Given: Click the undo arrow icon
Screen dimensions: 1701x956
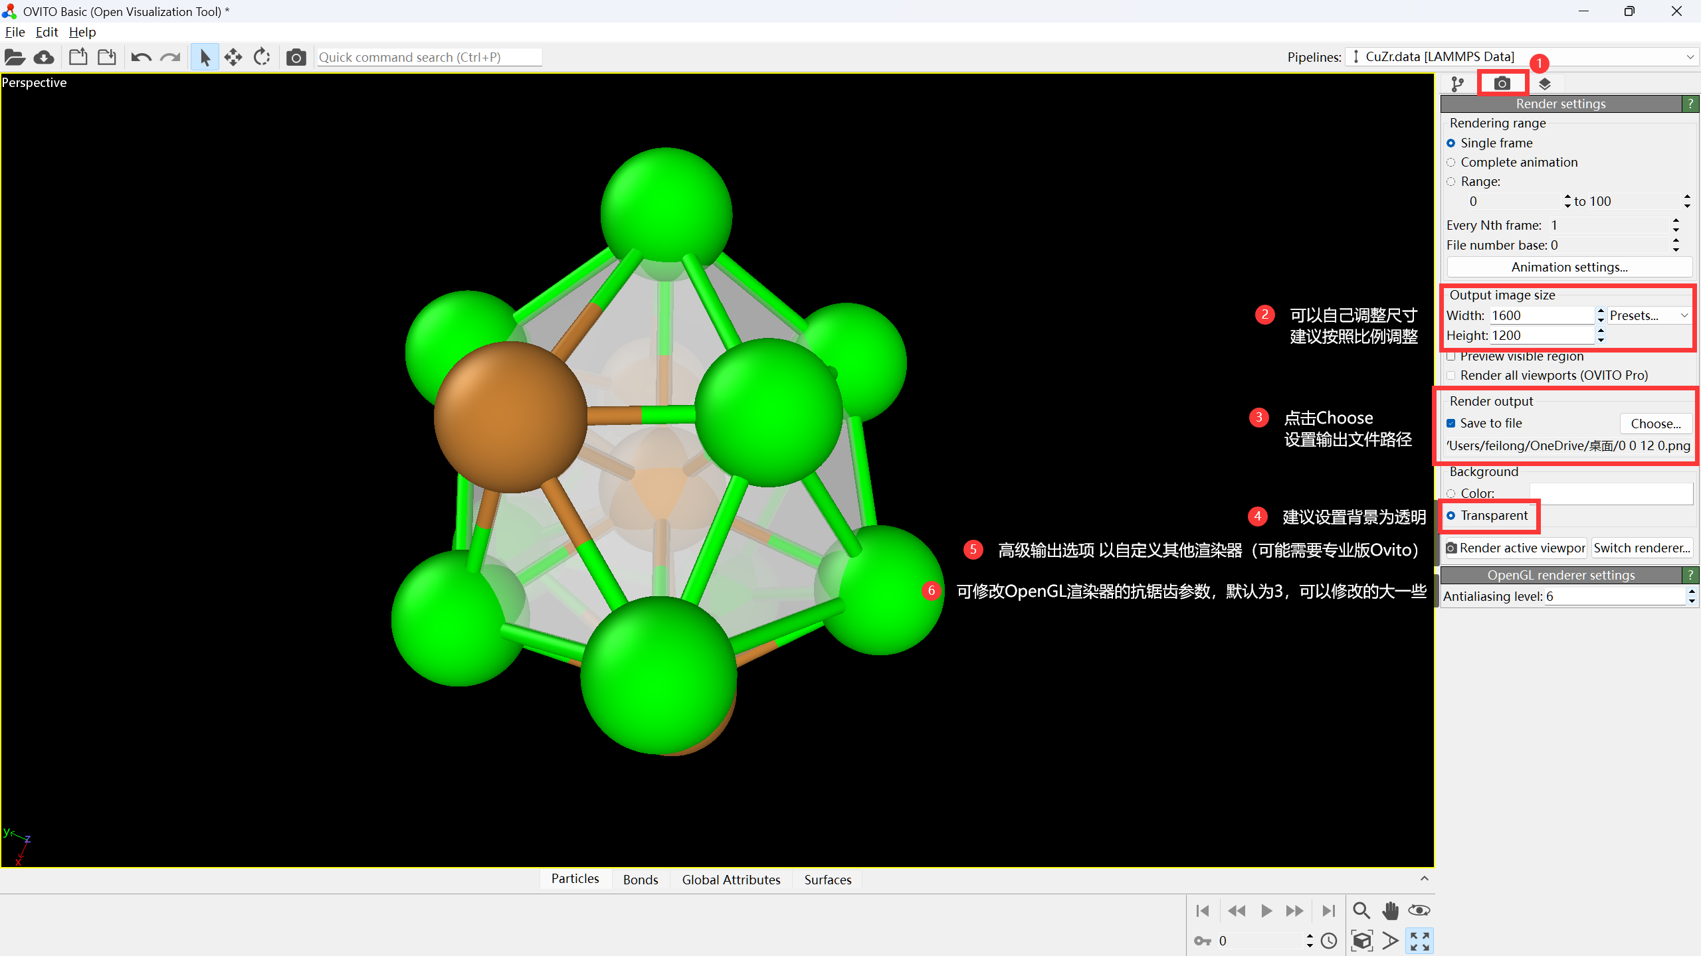Looking at the screenshot, I should coord(140,58).
